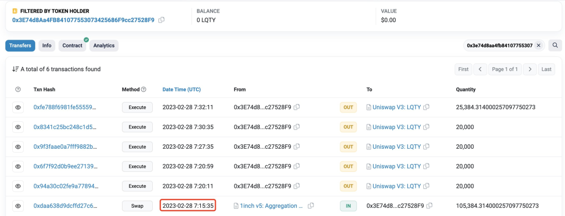
Task: Copy From address in 7:20:11 row
Action: [x=297, y=186]
